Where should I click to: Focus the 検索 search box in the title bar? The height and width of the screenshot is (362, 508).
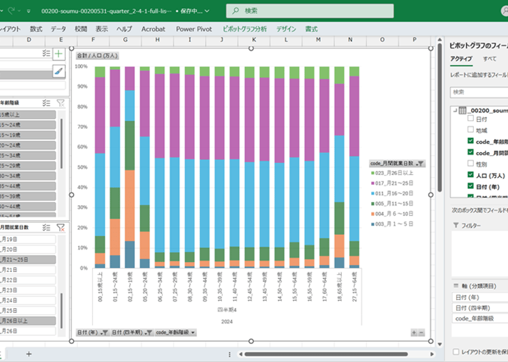click(x=310, y=10)
